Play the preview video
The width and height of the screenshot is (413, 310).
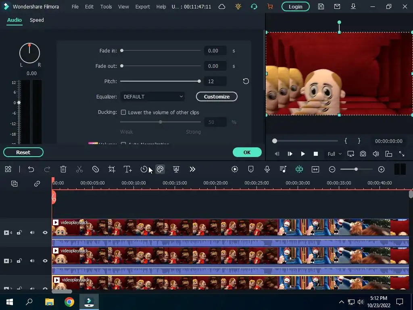pos(303,154)
